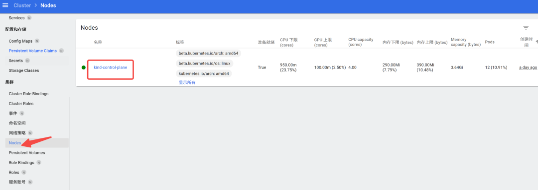The image size is (538, 190).
Task: Click the N badge next to 服务账号
Action: click(x=30, y=182)
